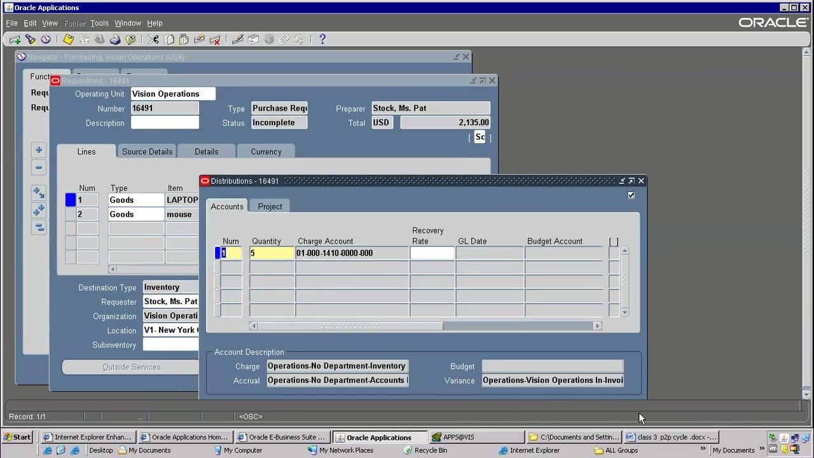814x458 pixels.
Task: Open the Navigator compass toolbar icon
Action: 45,39
